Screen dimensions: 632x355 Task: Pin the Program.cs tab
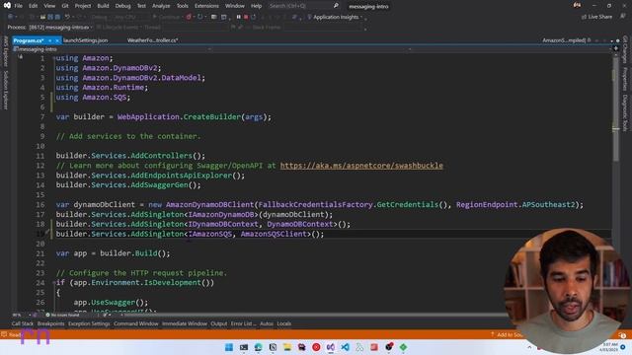click(50, 40)
